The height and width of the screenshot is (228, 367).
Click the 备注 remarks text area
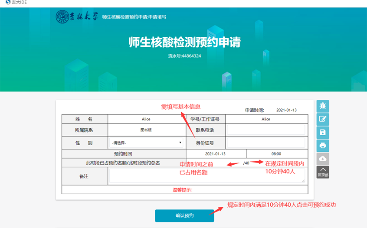tap(207, 176)
